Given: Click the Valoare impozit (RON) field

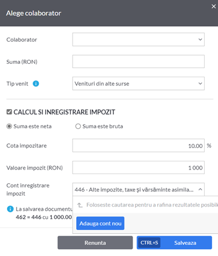Looking at the screenshot, I should pos(138,168).
